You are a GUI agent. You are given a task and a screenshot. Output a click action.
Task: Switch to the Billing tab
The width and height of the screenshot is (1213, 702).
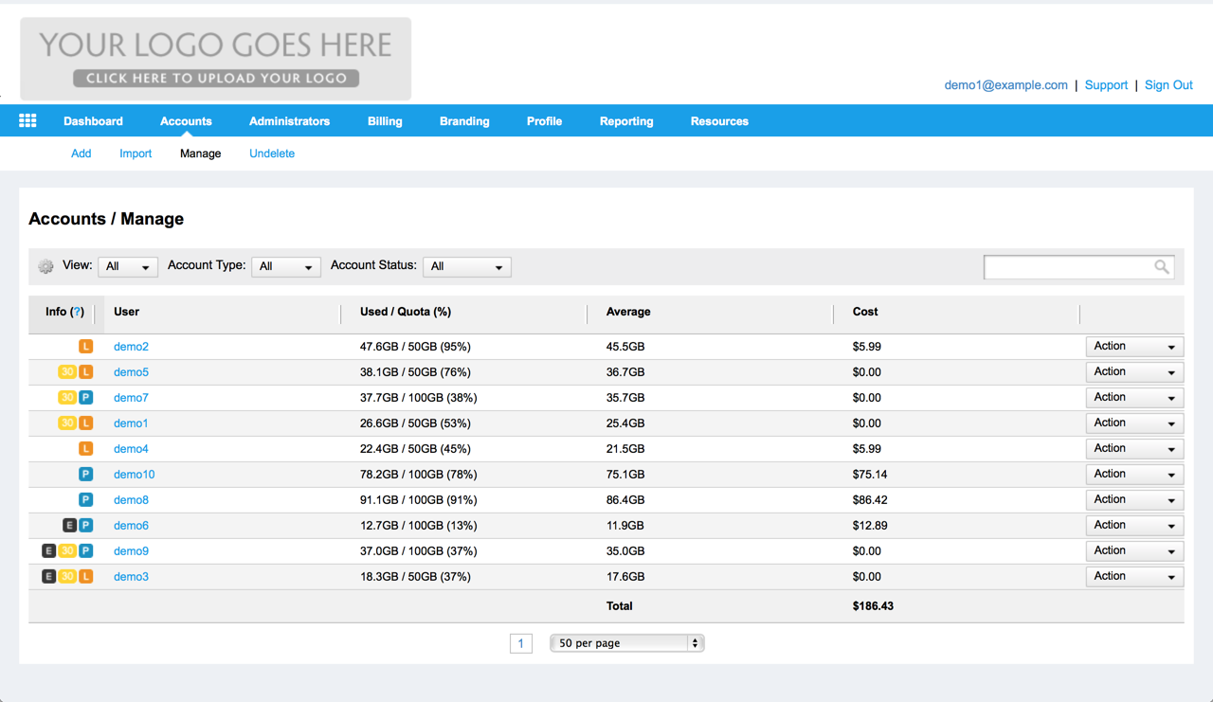pyautogui.click(x=385, y=121)
